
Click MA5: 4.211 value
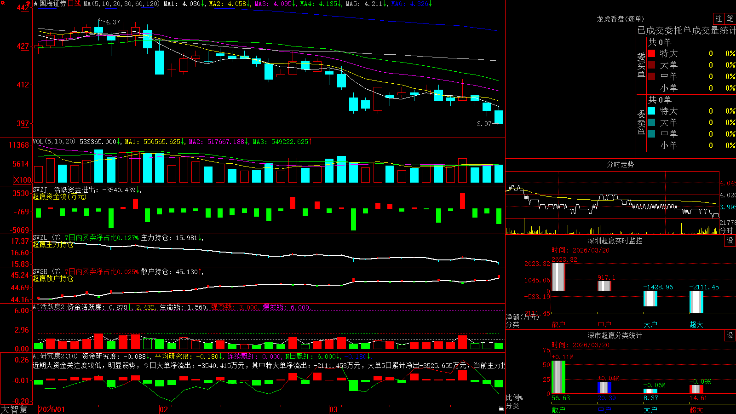[x=366, y=4]
